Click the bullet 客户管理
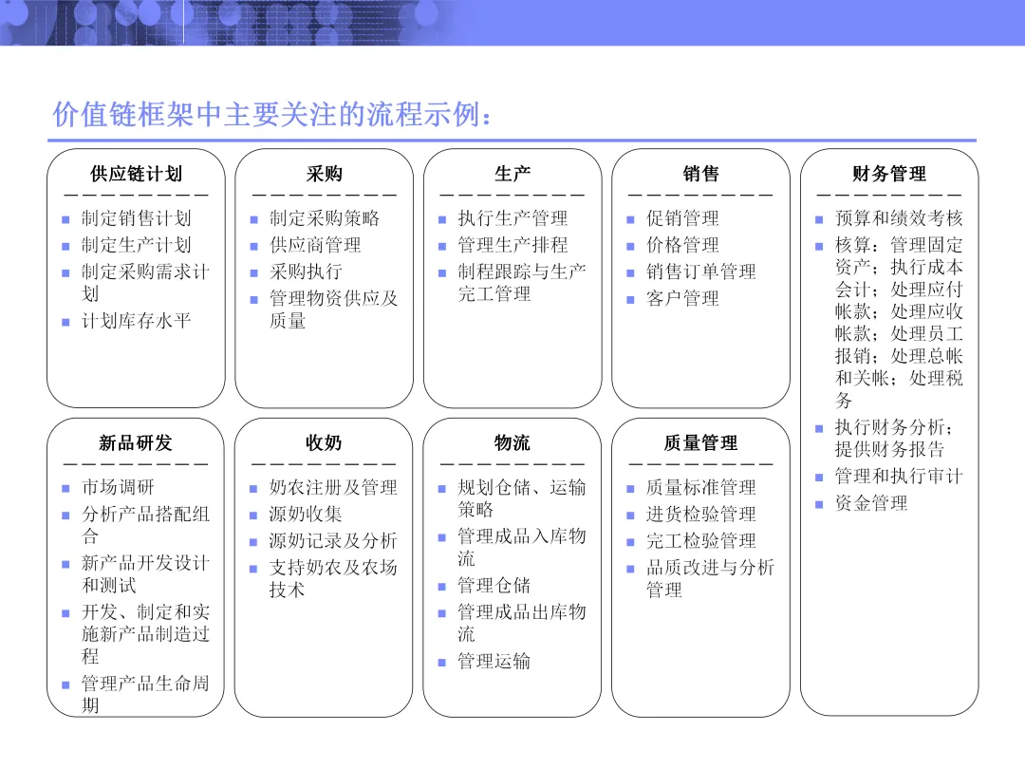The width and height of the screenshot is (1025, 769). (682, 299)
